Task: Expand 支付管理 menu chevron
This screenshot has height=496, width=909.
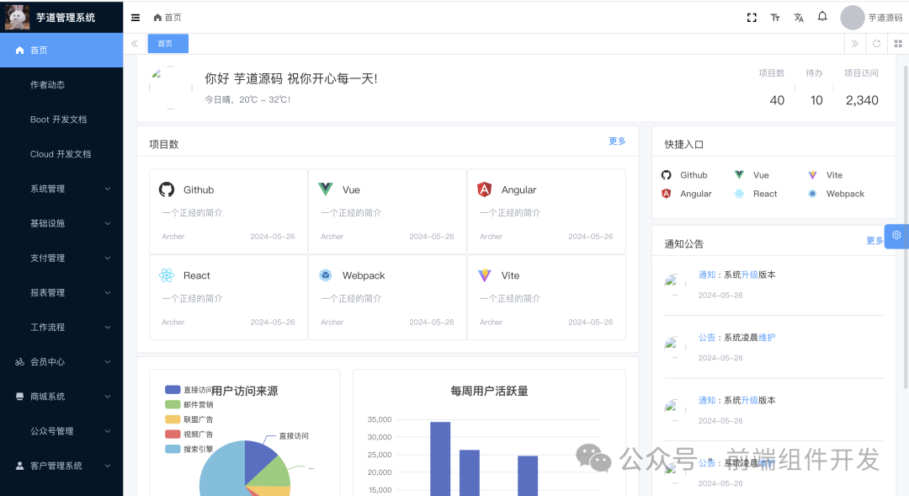Action: click(108, 259)
